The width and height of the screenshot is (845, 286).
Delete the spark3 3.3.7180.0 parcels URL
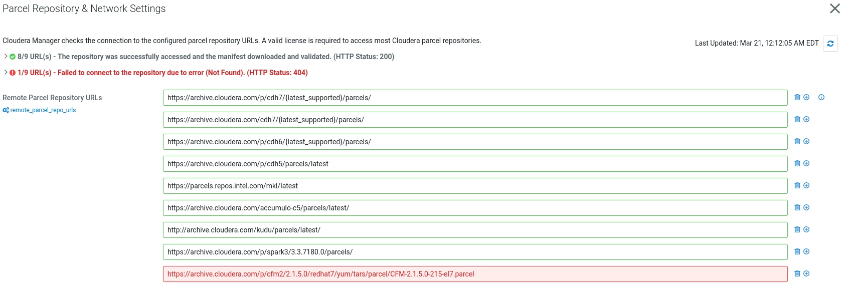coord(797,251)
